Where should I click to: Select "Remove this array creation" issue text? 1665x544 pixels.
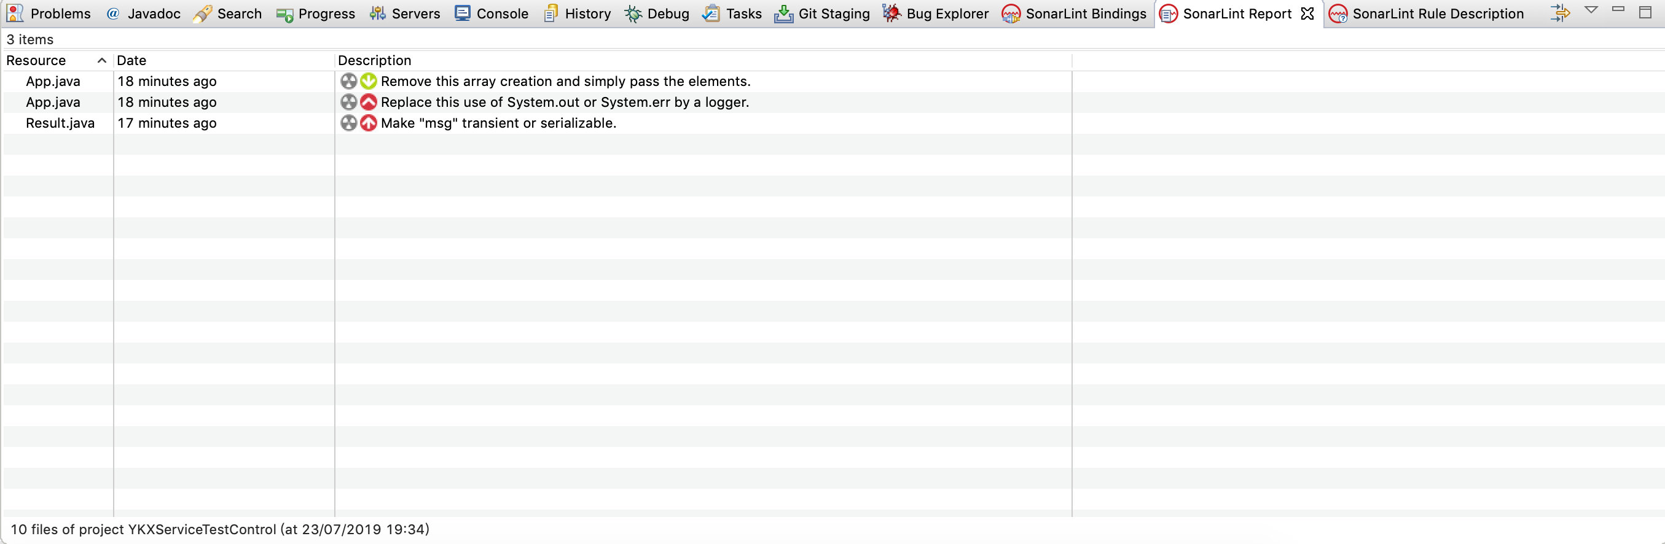tap(566, 82)
